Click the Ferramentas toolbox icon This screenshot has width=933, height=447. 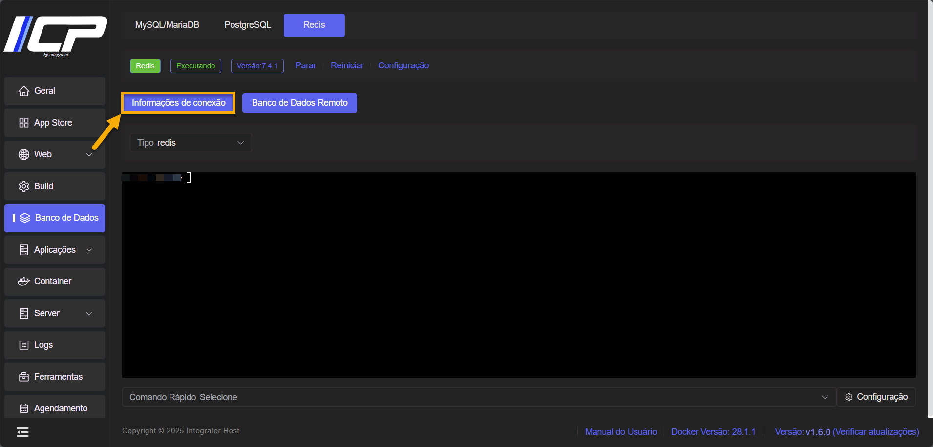[x=23, y=377]
